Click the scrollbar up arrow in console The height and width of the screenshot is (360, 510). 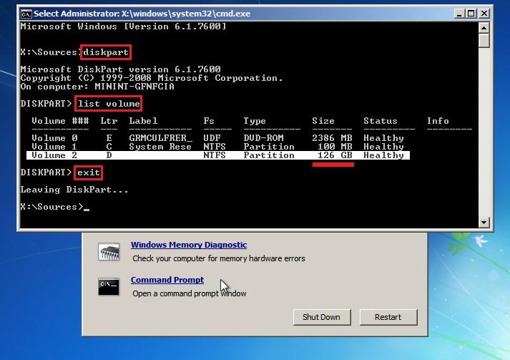(484, 28)
